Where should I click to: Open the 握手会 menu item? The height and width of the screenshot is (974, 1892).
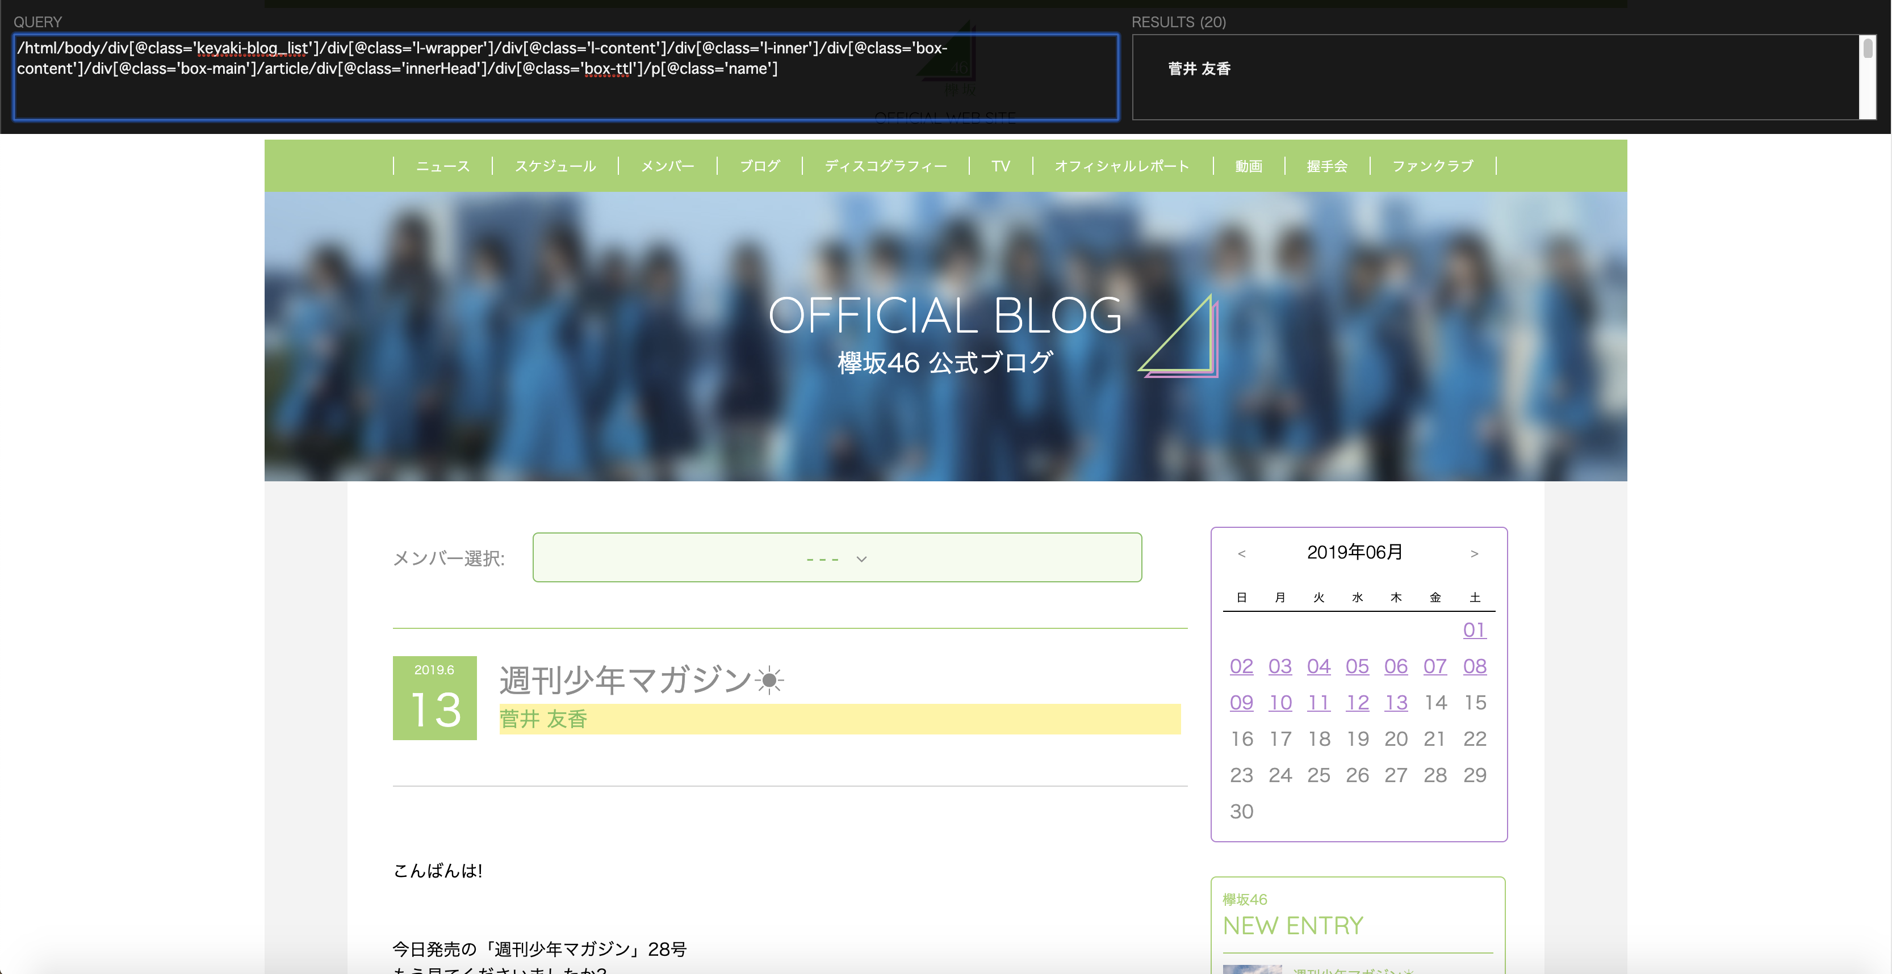[1327, 166]
